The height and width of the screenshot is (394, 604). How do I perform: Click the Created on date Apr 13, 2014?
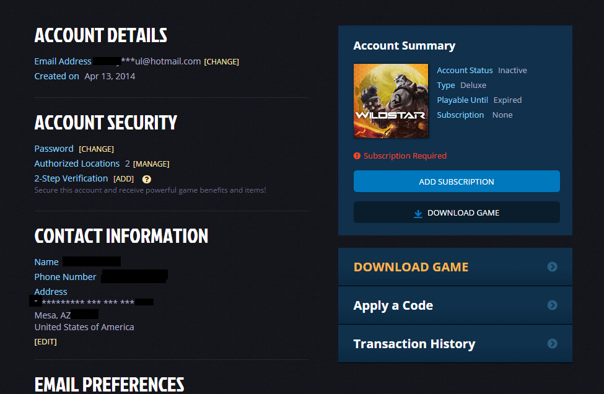coord(110,76)
